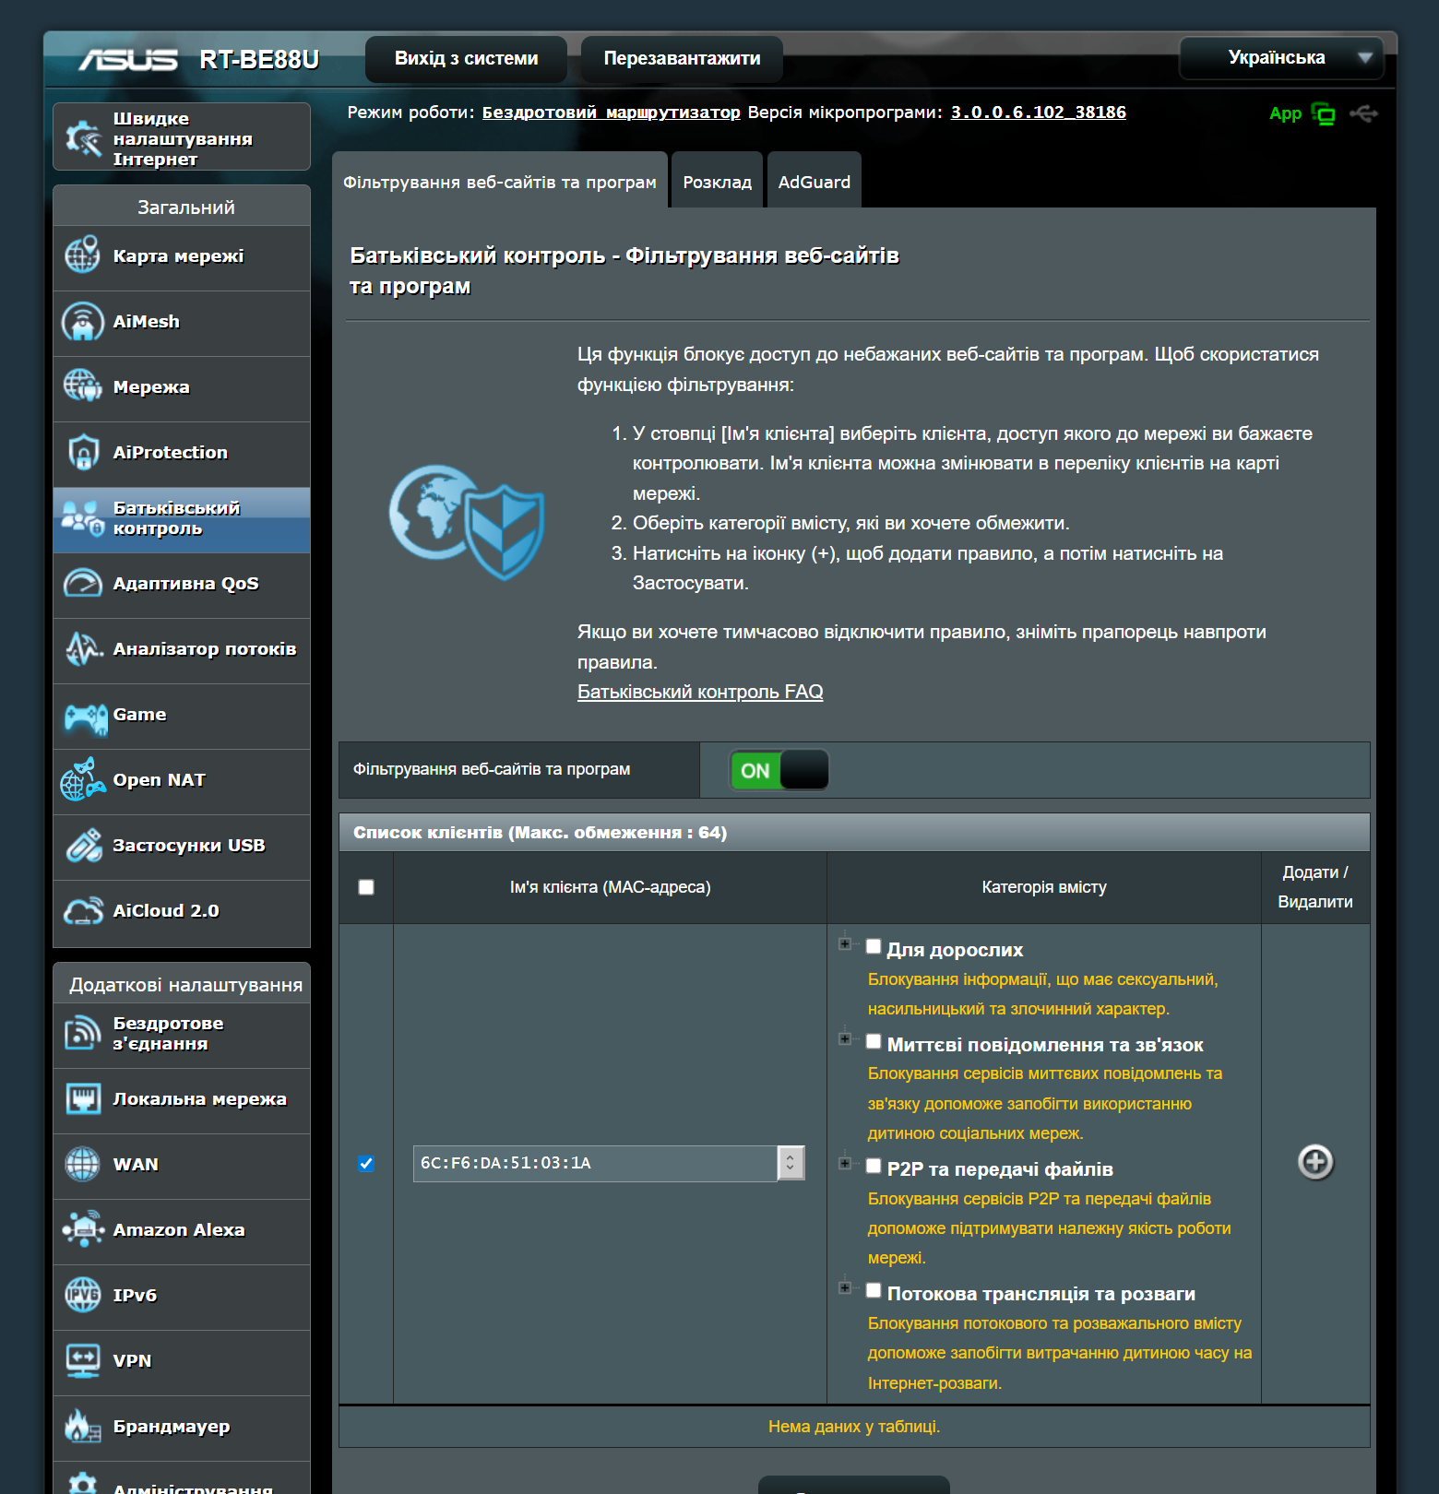Click the AiCloud 2.0 cloud icon
This screenshot has height=1494, width=1439.
83,910
